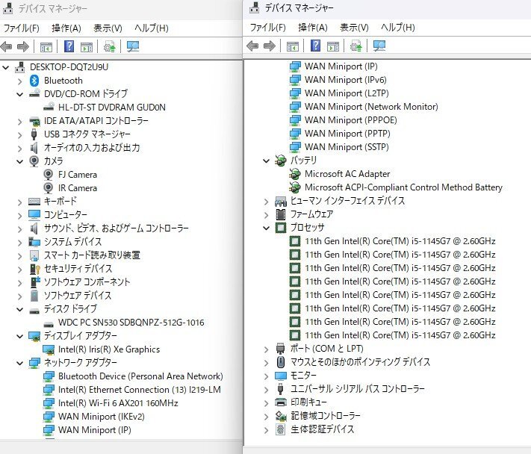Click the キーボード keyboard icon
The height and width of the screenshot is (454, 531).
(x=34, y=202)
